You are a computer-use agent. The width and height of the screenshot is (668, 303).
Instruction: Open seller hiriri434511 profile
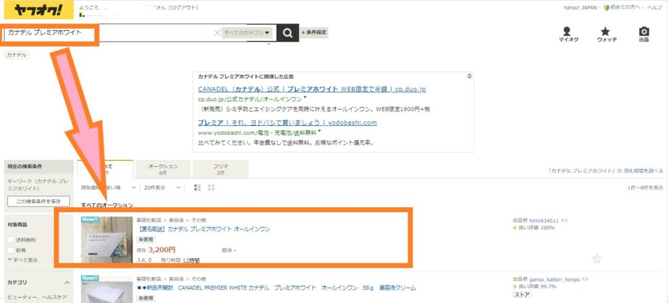click(544, 220)
